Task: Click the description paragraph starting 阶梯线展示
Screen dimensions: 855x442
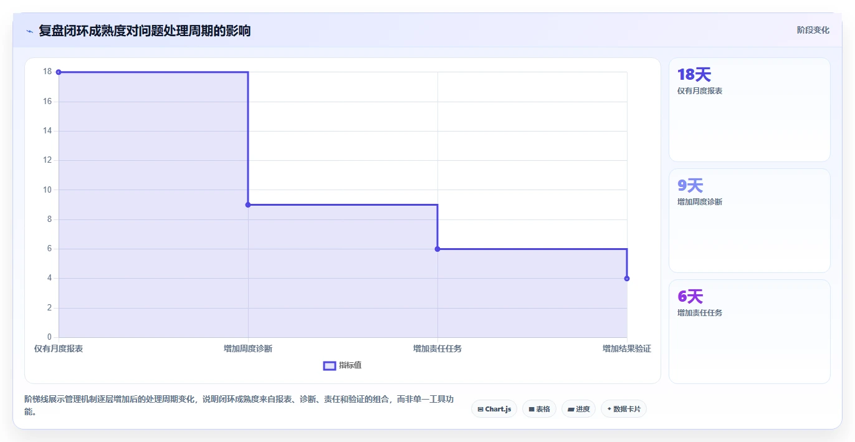Action: pyautogui.click(x=239, y=405)
